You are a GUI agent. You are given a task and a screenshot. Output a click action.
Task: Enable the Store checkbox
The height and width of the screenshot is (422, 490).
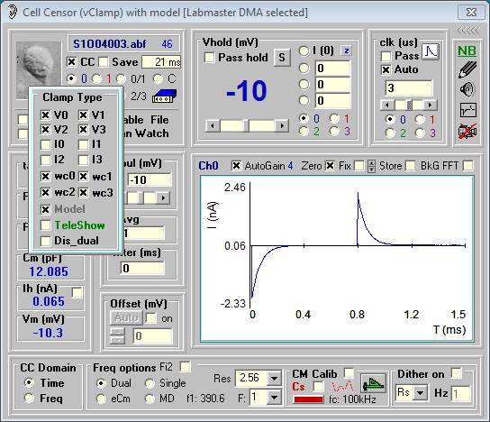coord(411,166)
